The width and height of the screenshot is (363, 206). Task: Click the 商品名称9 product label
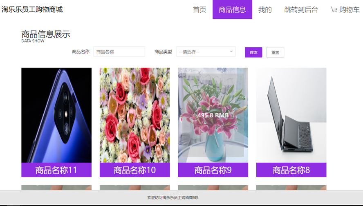click(213, 170)
